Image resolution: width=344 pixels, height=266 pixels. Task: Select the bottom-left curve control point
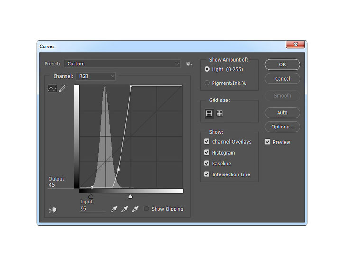click(92, 187)
